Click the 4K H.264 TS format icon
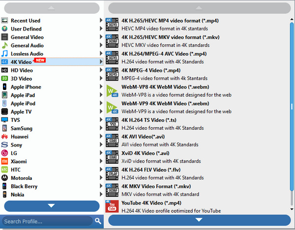 112,124
